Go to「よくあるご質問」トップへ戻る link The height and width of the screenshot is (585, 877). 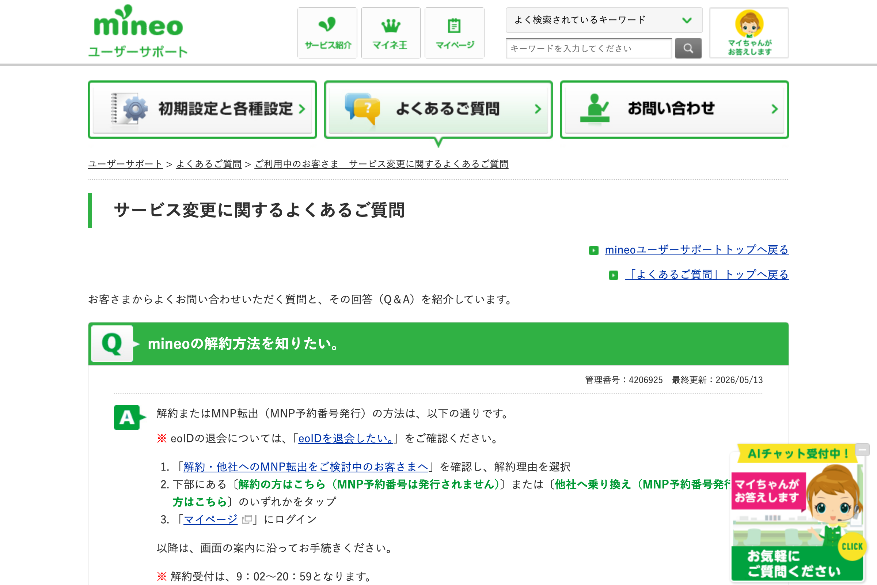pyautogui.click(x=707, y=275)
